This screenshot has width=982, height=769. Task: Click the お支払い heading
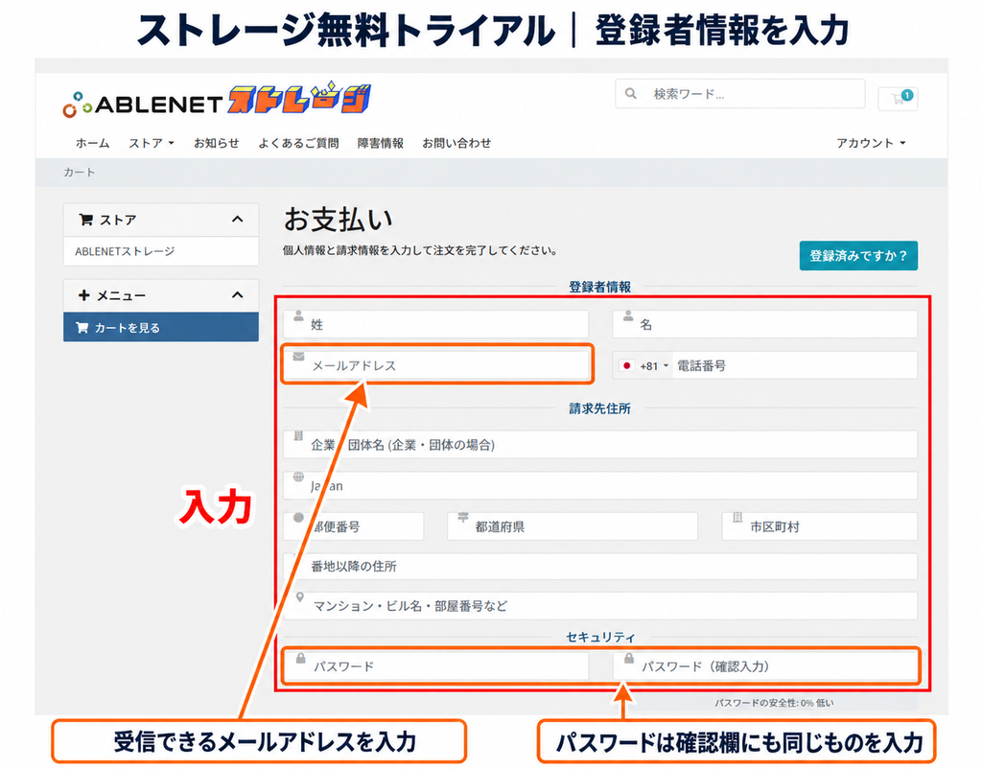(x=339, y=220)
